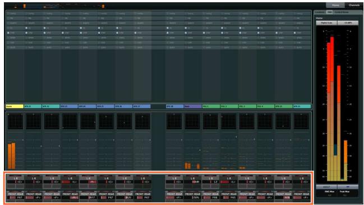Click the Digital Scale meter button
364x205 pixels.
326,23
